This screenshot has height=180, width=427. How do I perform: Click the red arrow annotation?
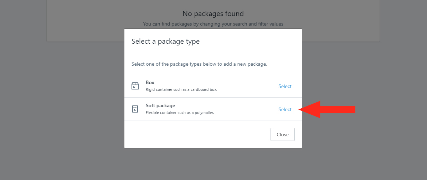(327, 109)
